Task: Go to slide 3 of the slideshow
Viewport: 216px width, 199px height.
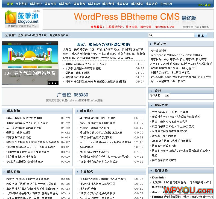Action: [56, 83]
